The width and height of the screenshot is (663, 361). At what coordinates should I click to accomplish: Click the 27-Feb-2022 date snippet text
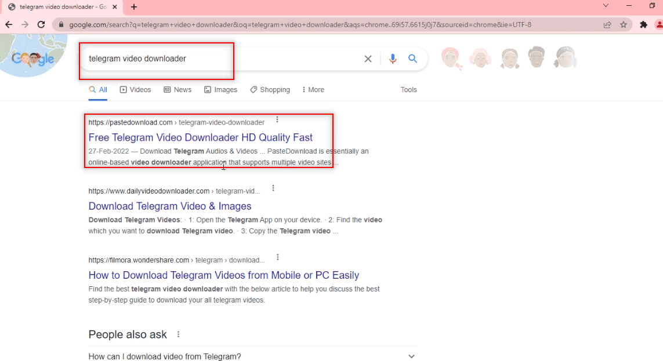click(108, 151)
